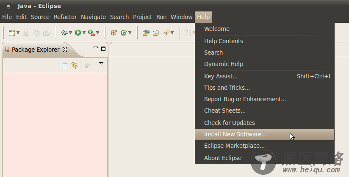Click the Next Annotation arrow icon
Image resolution: width=349 pixels, height=177 pixels.
coord(187,33)
